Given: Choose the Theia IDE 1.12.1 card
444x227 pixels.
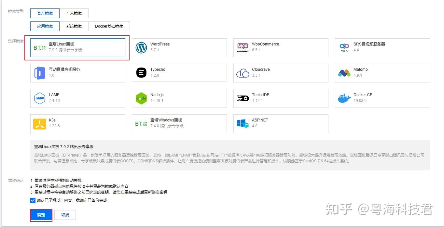Looking at the screenshot, I should tap(281, 98).
